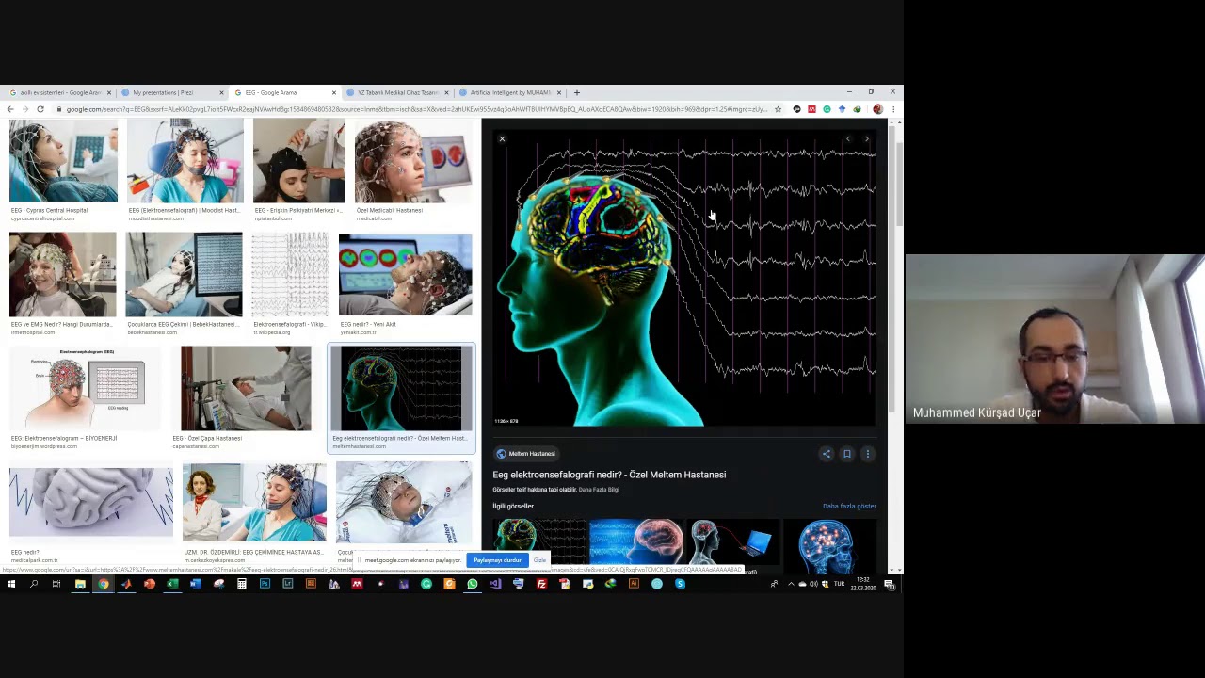Screen dimensions: 1205x678
Task: Open a new Chrome tab
Action: pyautogui.click(x=576, y=92)
